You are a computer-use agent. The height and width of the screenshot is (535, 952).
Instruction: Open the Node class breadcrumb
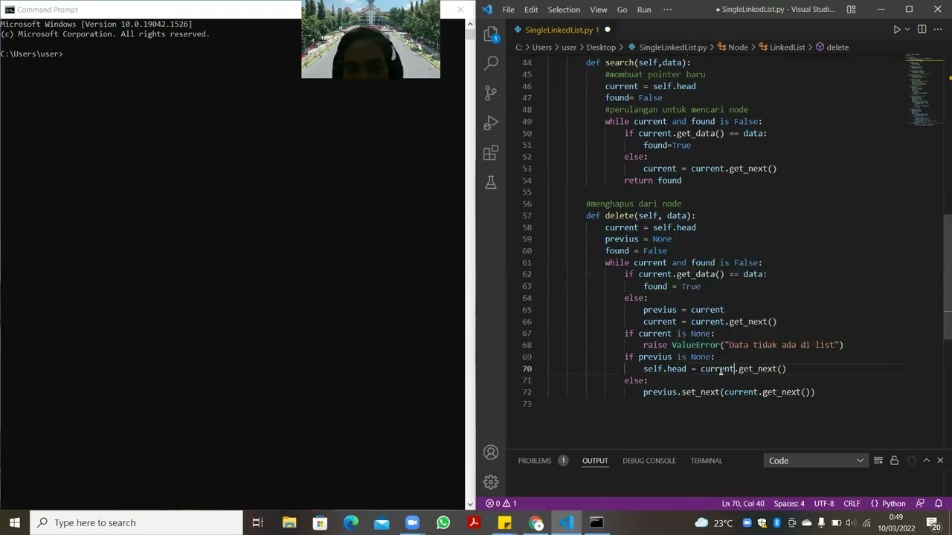733,47
